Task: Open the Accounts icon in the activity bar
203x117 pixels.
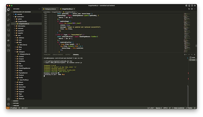Action: [9, 99]
